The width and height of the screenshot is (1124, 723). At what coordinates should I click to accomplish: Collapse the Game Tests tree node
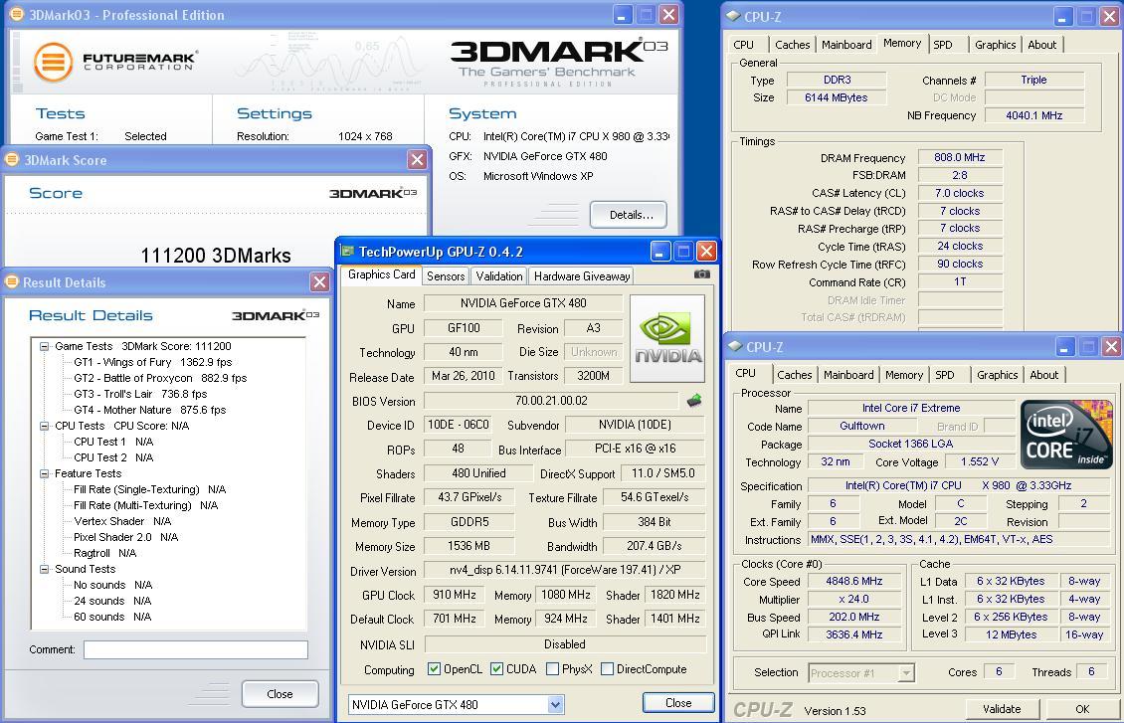(x=45, y=346)
